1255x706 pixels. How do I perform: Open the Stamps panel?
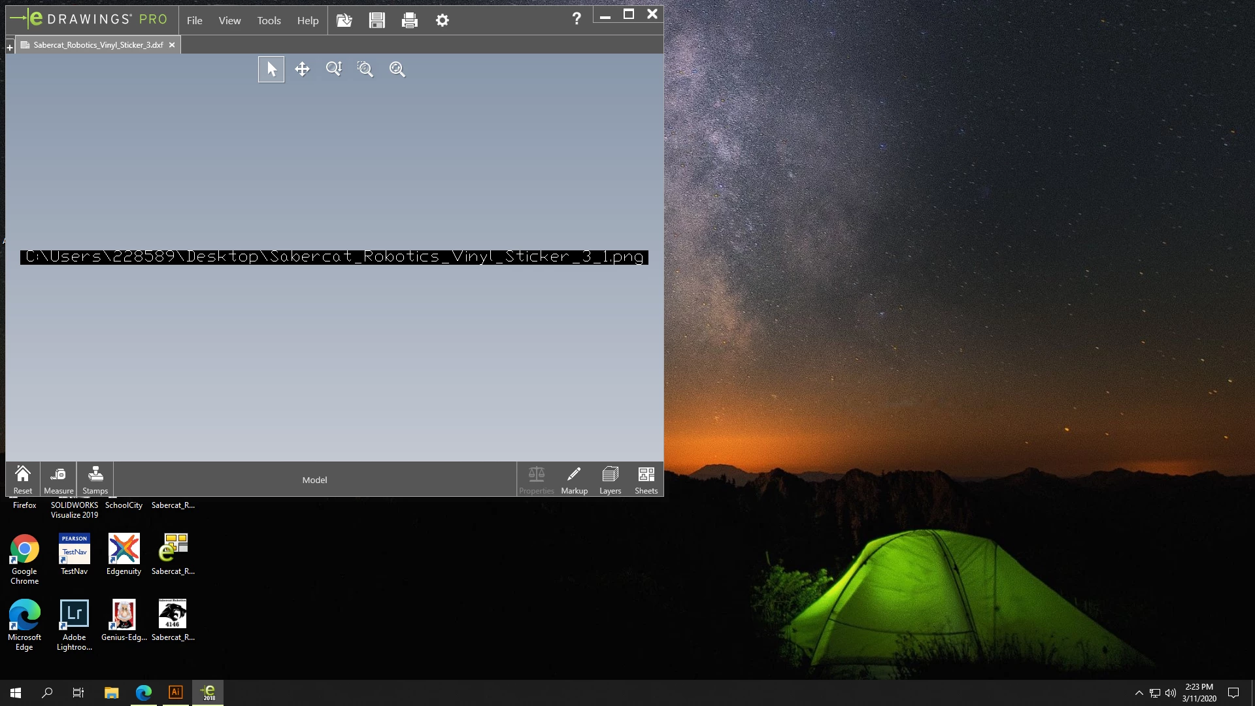[x=95, y=480]
